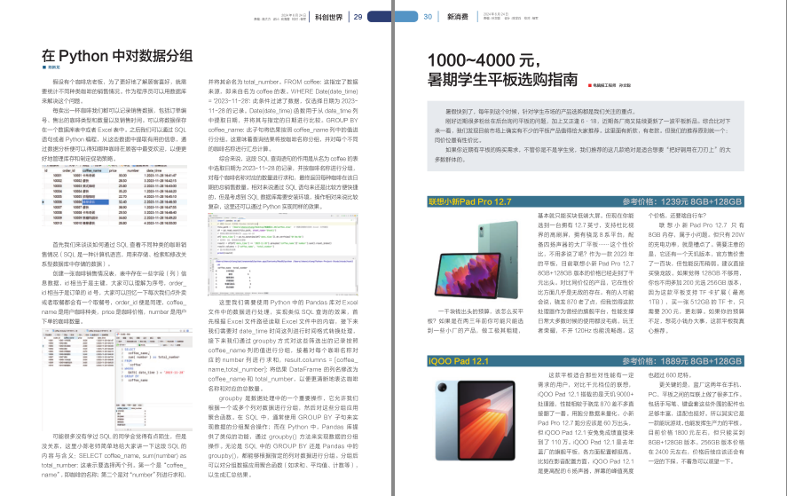Click the author byline beside the tablet guide headline

610,85
